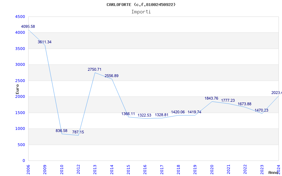Click y-axis tick 0
This screenshot has height=176, width=282.
(24, 161)
